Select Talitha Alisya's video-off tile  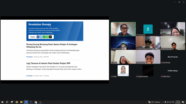(x=173, y=70)
